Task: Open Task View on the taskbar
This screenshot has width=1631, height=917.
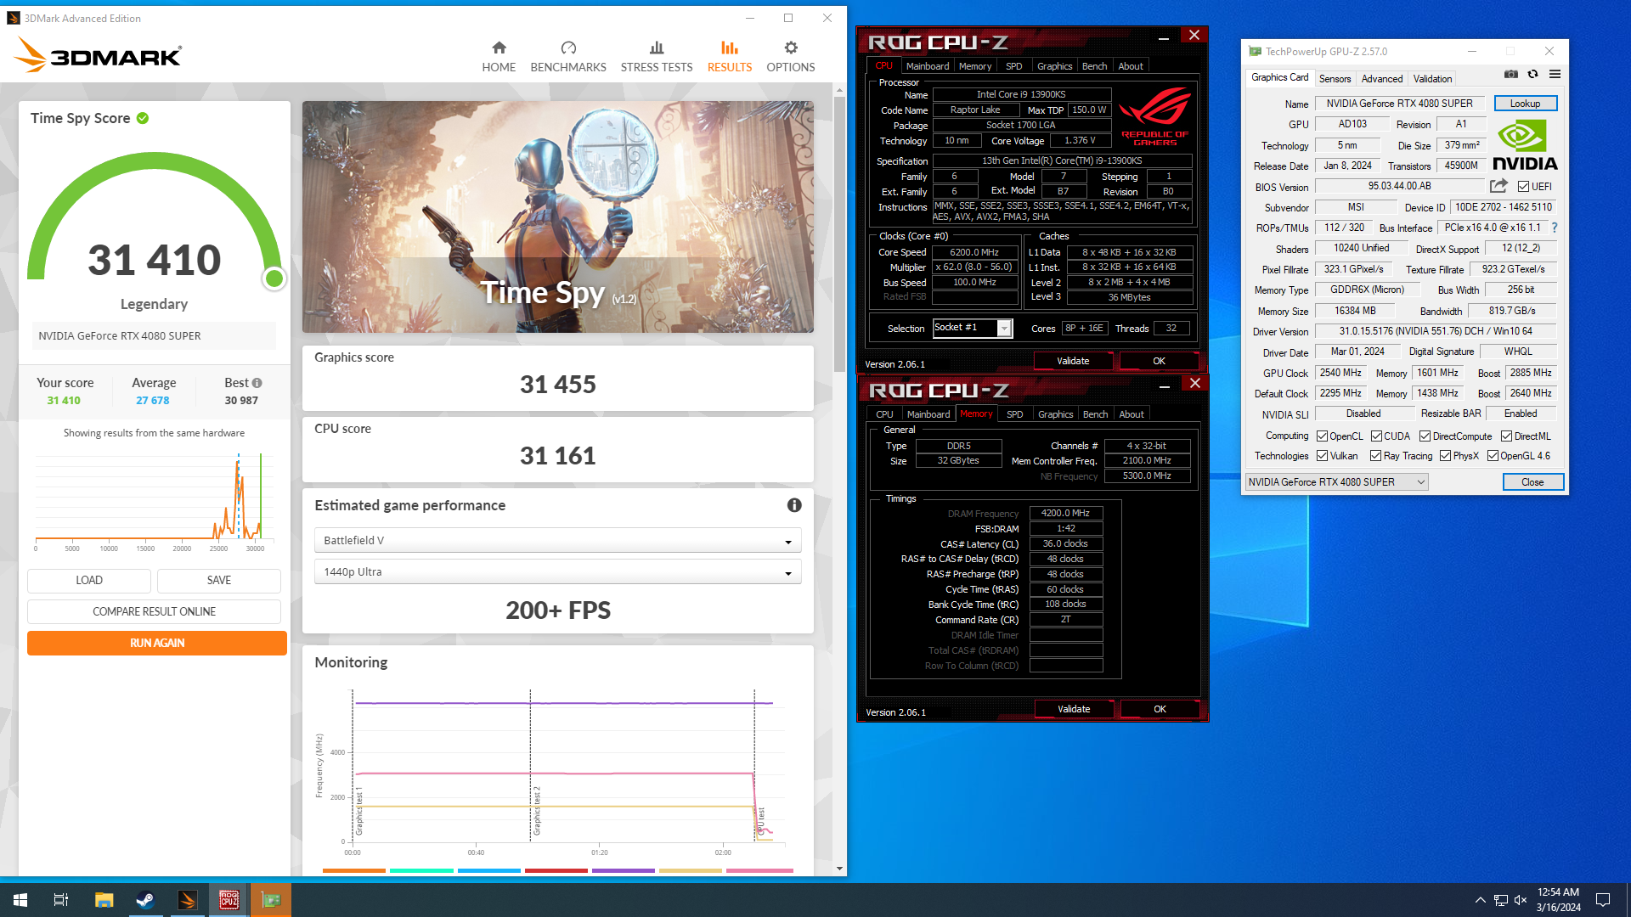Action: pos(61,900)
